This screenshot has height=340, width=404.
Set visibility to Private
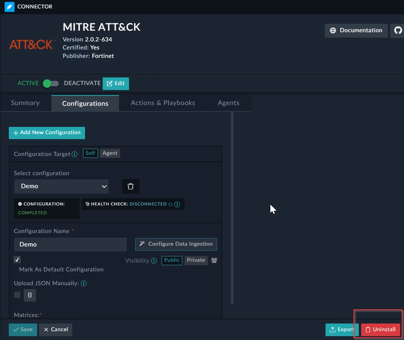196,260
